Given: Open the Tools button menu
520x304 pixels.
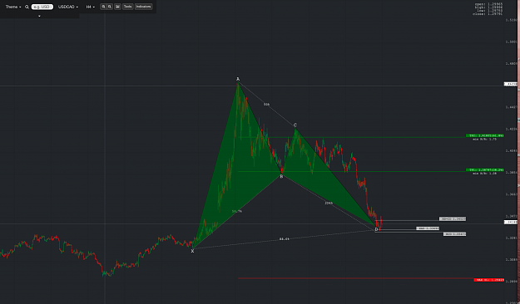Looking at the screenshot, I should (x=127, y=7).
